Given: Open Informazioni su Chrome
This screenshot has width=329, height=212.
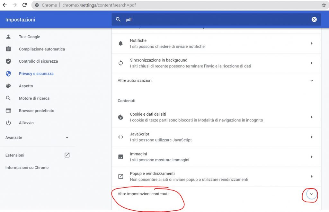Looking at the screenshot, I should pyautogui.click(x=27, y=167).
